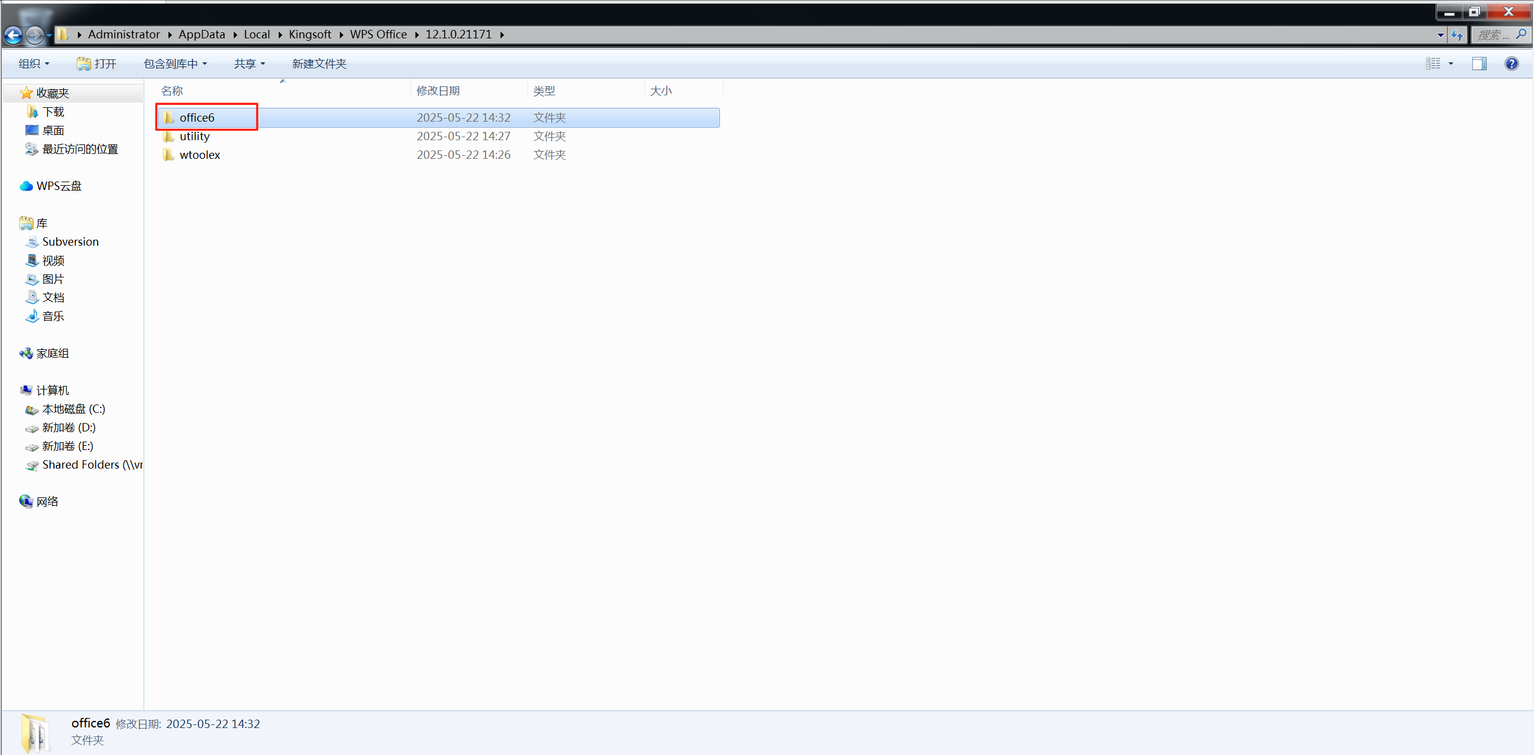1534x755 pixels.
Task: Click 新建文件夹 to create a folder
Action: pos(319,64)
